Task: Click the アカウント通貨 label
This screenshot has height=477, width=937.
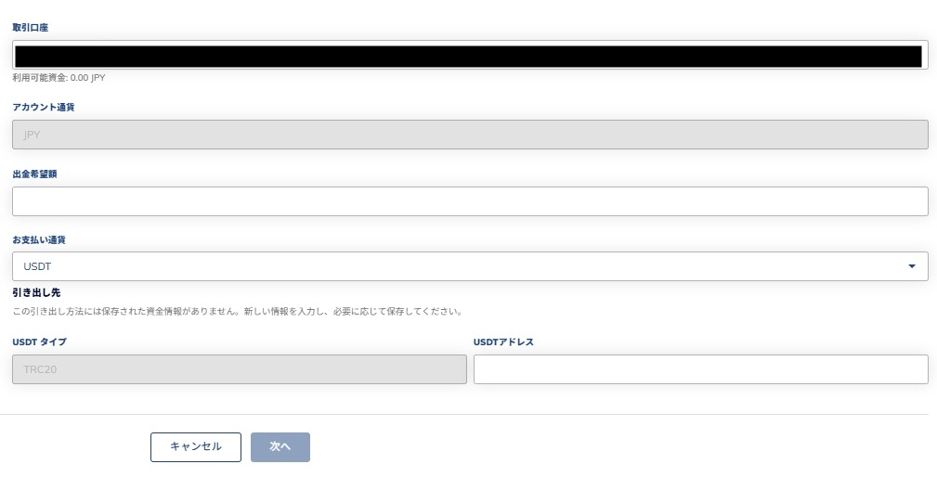Action: 43,108
